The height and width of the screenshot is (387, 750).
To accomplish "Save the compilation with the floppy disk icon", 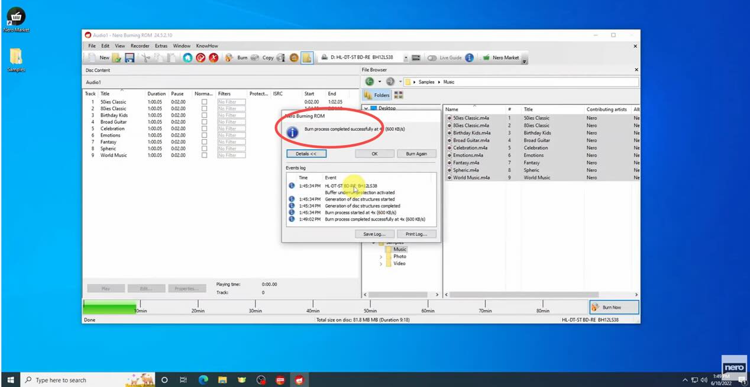I will tap(130, 57).
